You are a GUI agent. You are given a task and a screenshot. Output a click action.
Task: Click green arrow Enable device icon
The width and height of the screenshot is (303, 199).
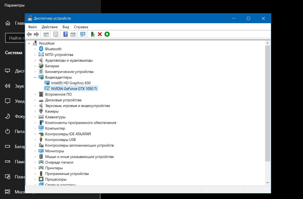[107, 34]
